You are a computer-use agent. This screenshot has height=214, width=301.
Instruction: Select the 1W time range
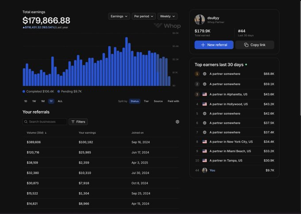34,101
